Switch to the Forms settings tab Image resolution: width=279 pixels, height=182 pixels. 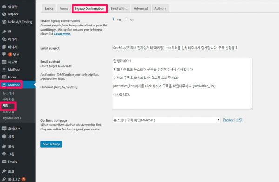click(x=64, y=8)
